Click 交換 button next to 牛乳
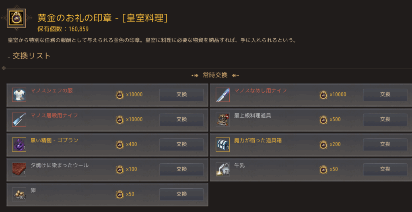Viewport: 412px width, 212px height. tap(385, 169)
